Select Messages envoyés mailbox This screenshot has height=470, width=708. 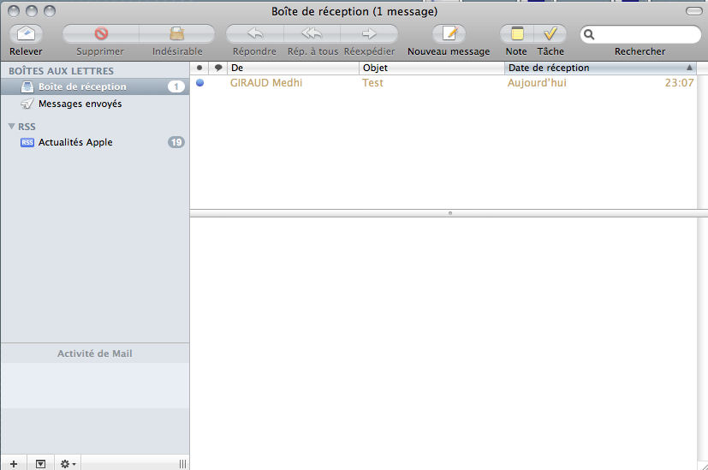pos(80,104)
